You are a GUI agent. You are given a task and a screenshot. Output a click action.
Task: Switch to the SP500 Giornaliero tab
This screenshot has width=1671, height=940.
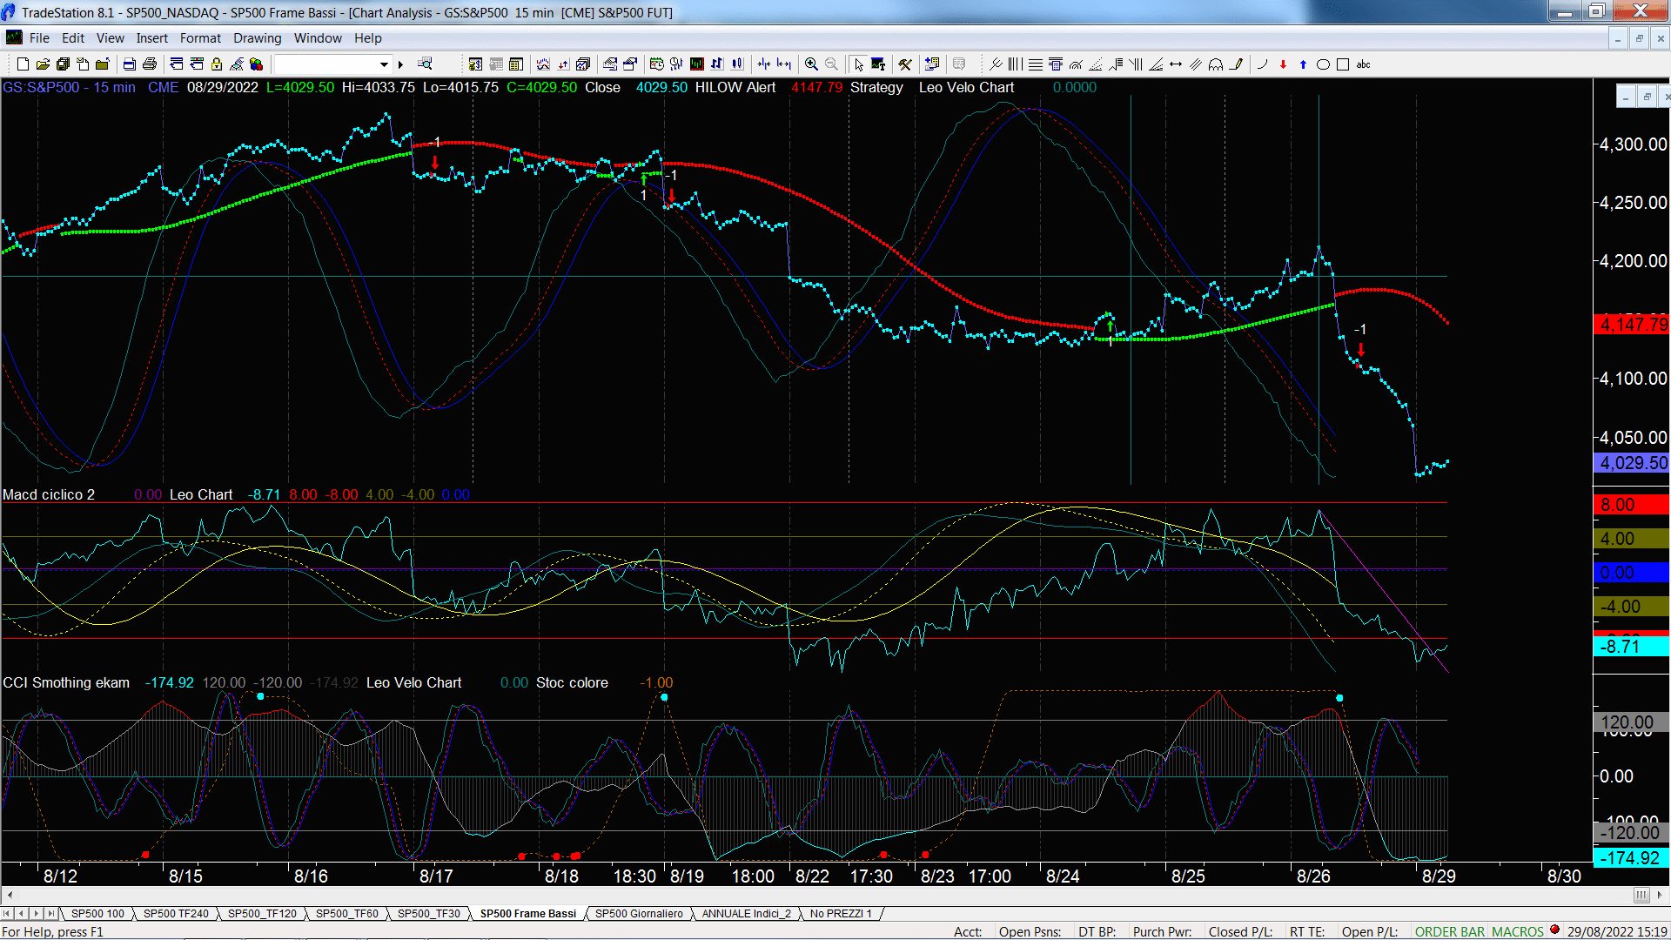639,914
